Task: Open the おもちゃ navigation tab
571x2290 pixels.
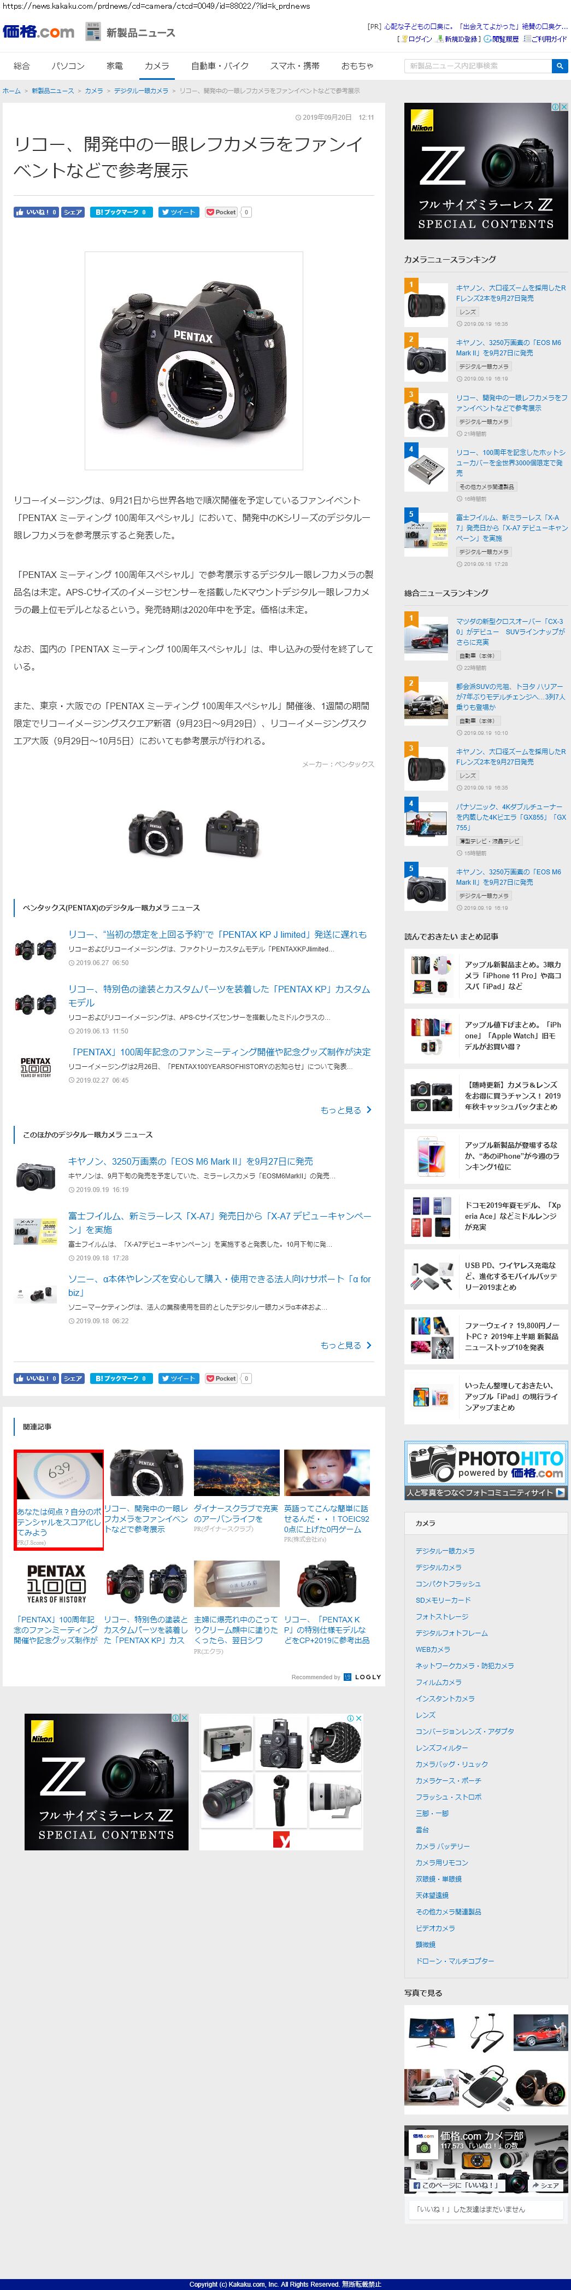Action: pos(357,66)
